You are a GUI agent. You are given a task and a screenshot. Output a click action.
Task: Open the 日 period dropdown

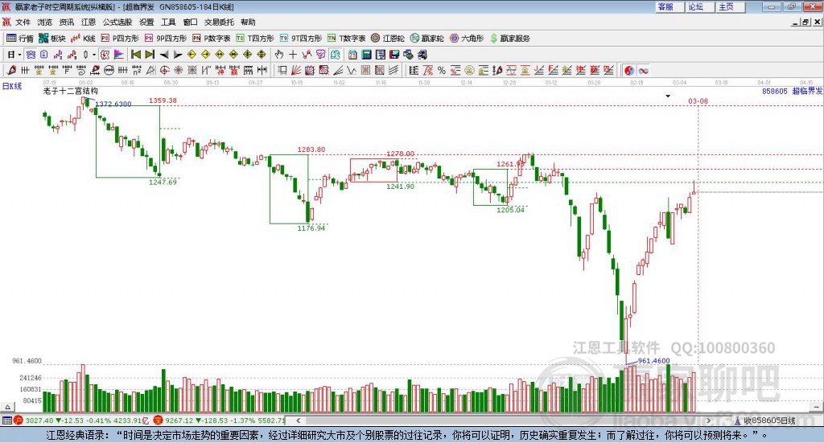coord(14,54)
